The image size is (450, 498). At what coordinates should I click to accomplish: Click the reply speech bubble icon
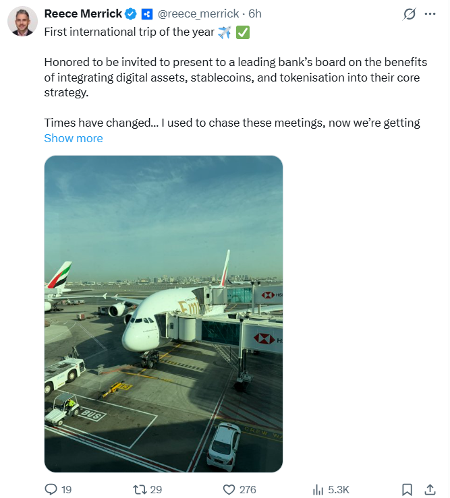point(50,489)
